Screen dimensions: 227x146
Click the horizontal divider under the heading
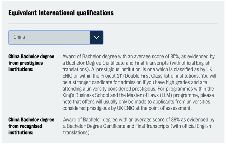pyautogui.click(x=113, y=23)
